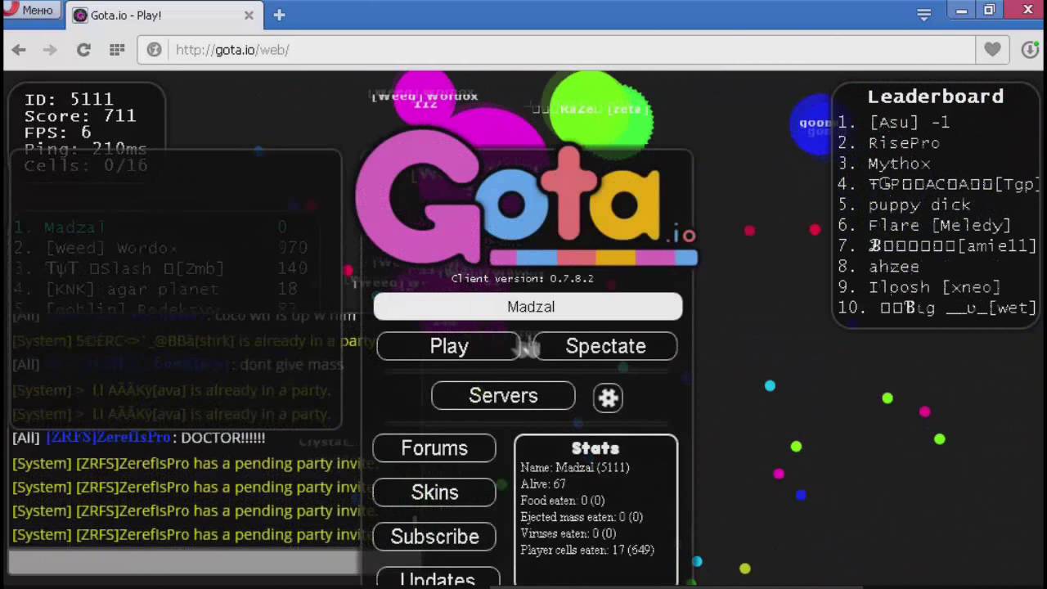Open the Skins menu
Screen dimensions: 1047x589
coord(434,492)
